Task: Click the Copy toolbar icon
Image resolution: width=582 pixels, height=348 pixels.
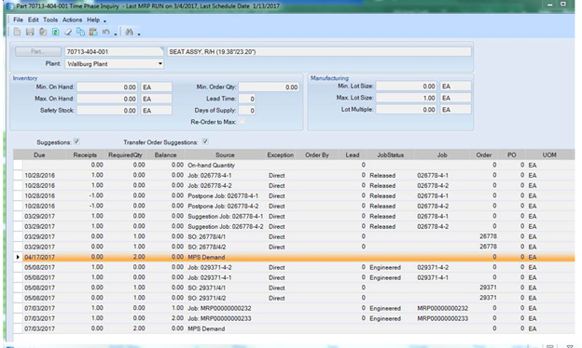Action: 80,32
